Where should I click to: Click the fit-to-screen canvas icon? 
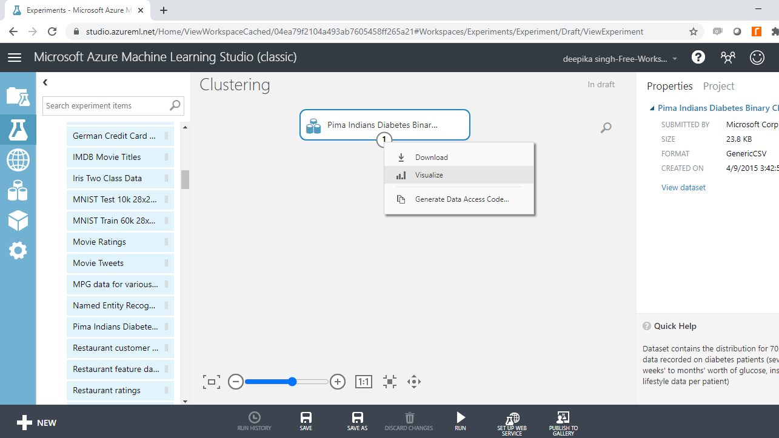coord(211,382)
